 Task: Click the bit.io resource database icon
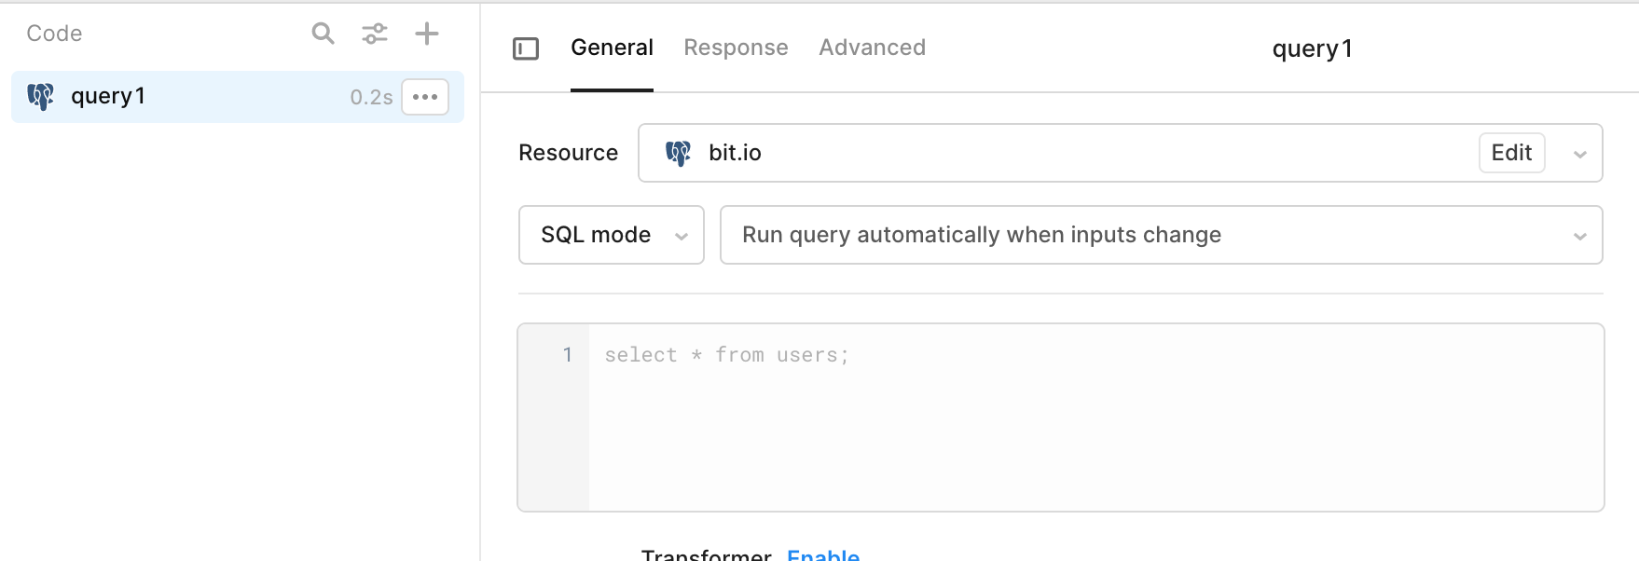point(678,153)
